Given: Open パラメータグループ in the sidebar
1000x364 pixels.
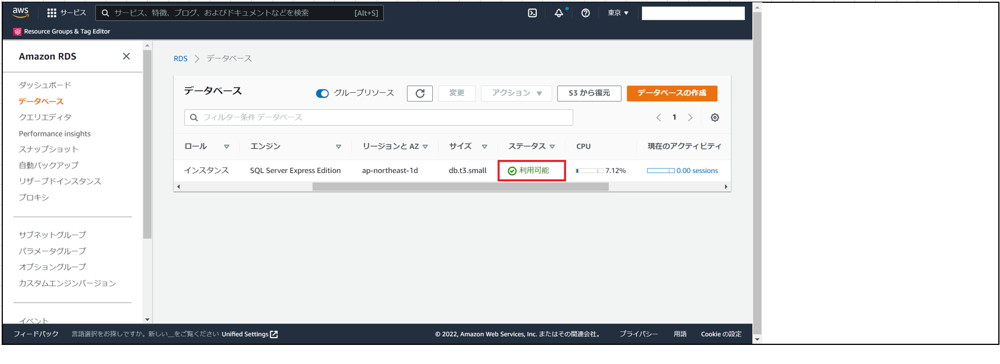Looking at the screenshot, I should [52, 251].
